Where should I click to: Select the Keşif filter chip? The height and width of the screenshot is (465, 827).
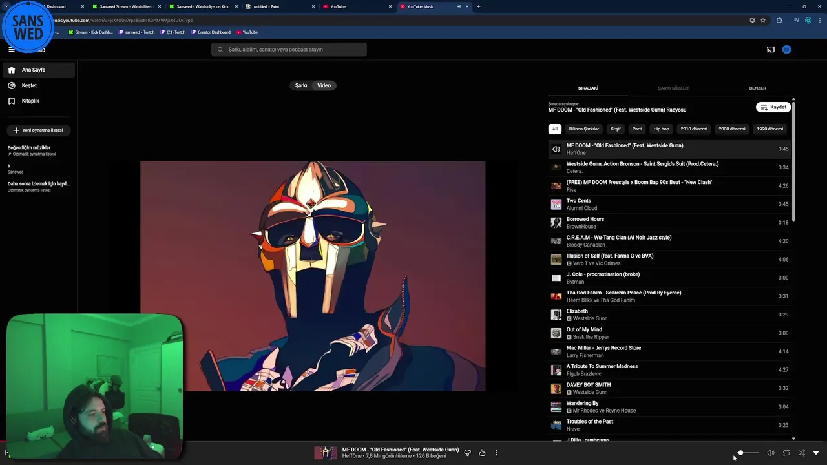[616, 129]
